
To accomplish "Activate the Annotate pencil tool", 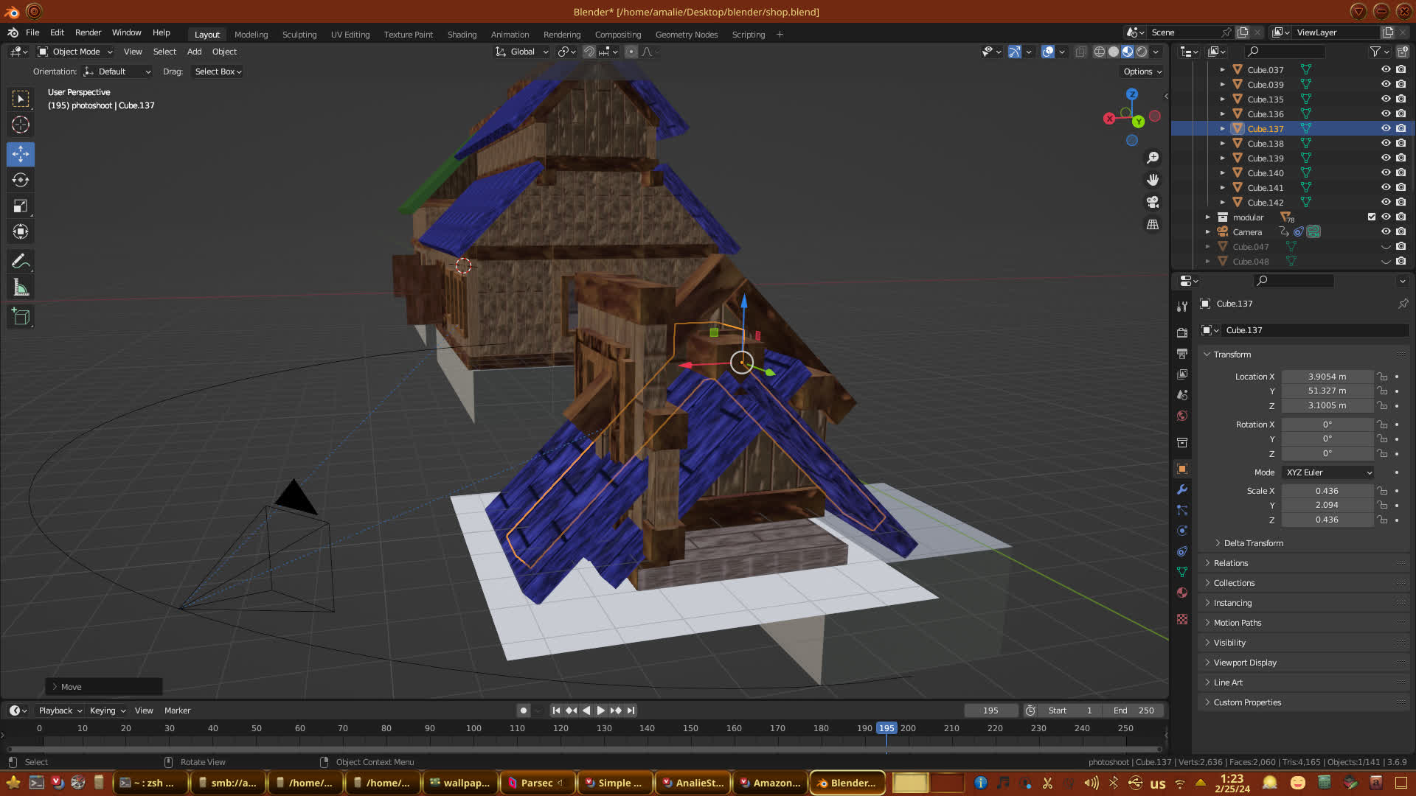I will tap(21, 261).
